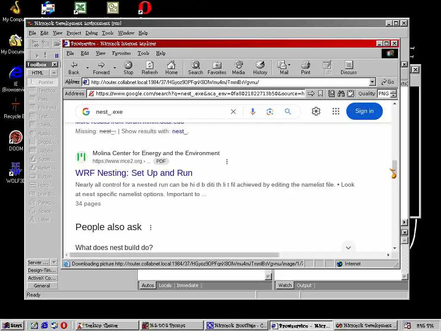This screenshot has height=331, width=441.
Task: Click the Google Sign in button
Action: pyautogui.click(x=364, y=111)
